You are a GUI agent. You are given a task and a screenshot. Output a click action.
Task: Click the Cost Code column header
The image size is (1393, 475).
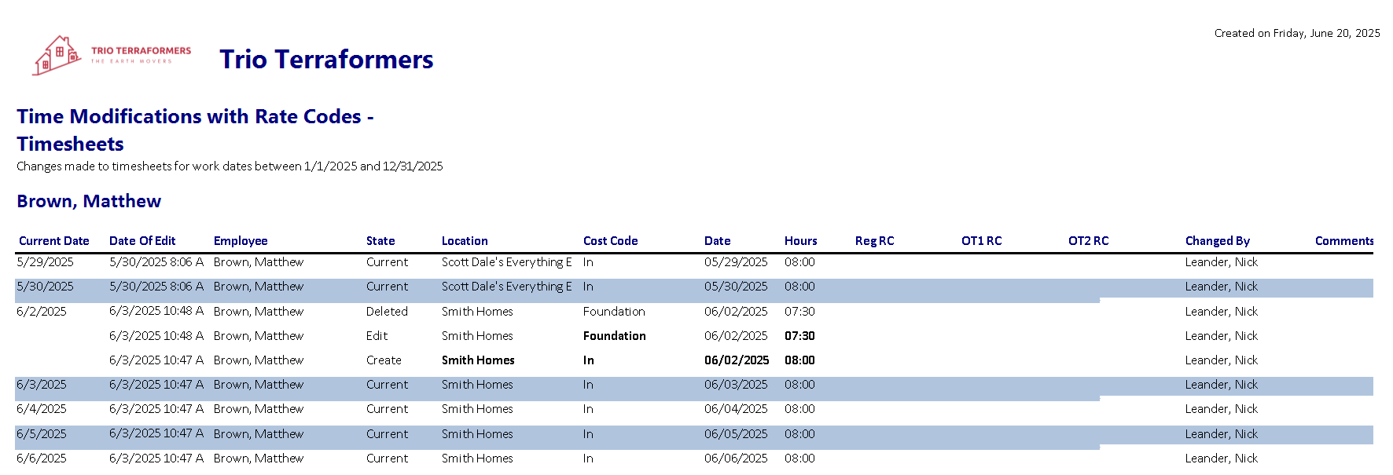click(610, 241)
